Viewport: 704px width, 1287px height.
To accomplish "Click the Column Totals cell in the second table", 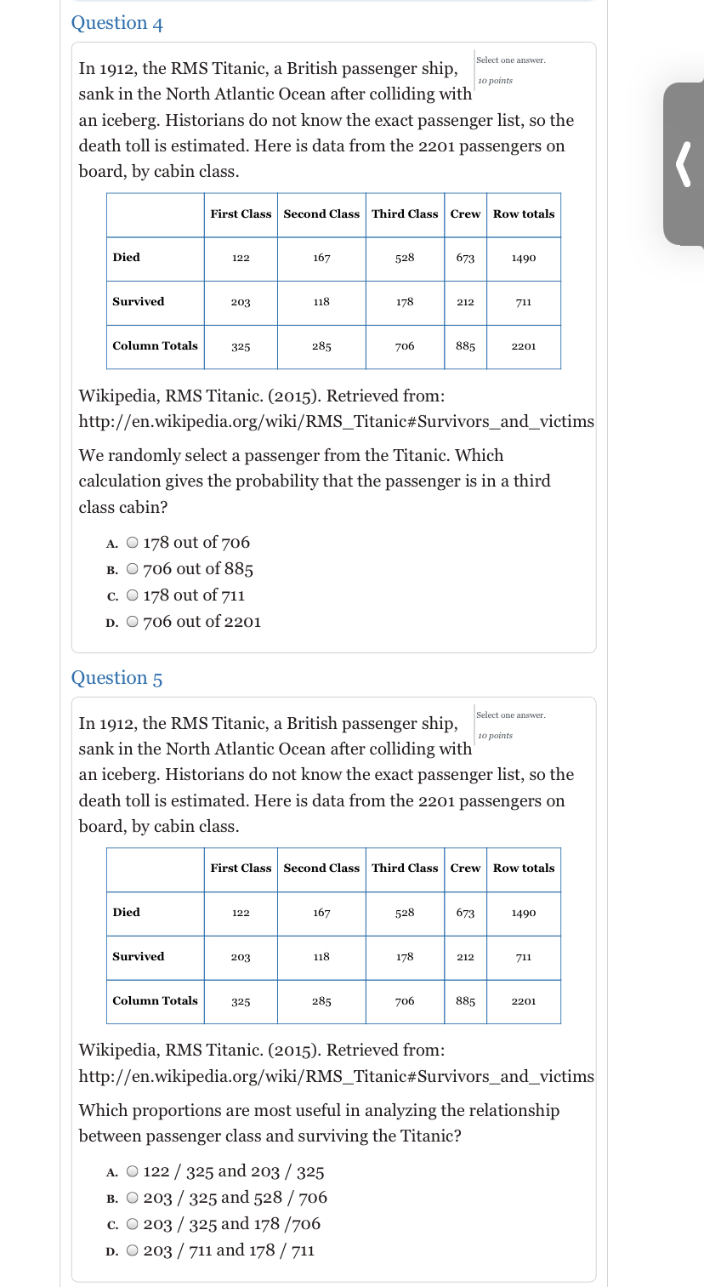I will click(x=155, y=1001).
